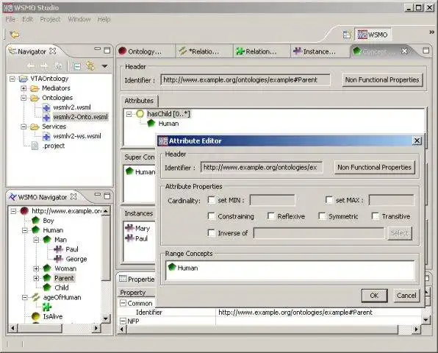The image size is (438, 353).
Task: Click OK in Attribute Editor
Action: (374, 296)
